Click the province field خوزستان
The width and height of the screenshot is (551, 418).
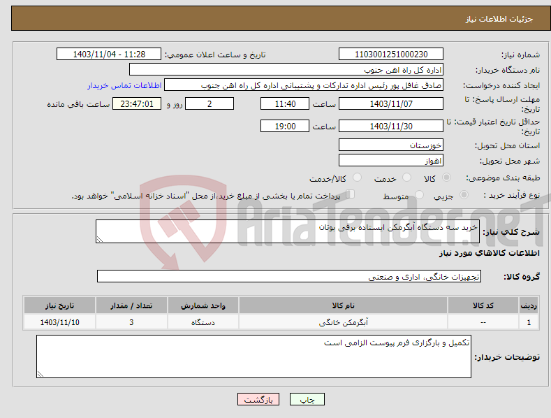(391, 145)
